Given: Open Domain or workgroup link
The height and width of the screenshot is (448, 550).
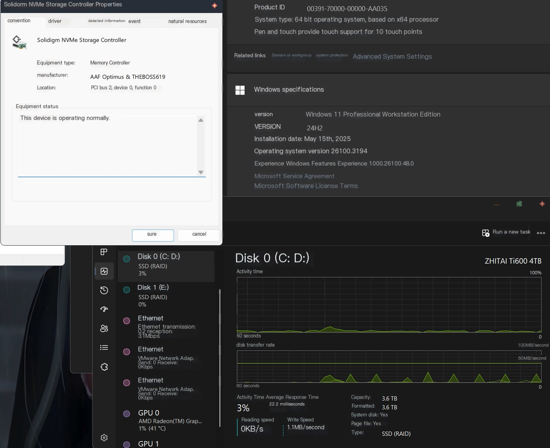Looking at the screenshot, I should [x=292, y=55].
